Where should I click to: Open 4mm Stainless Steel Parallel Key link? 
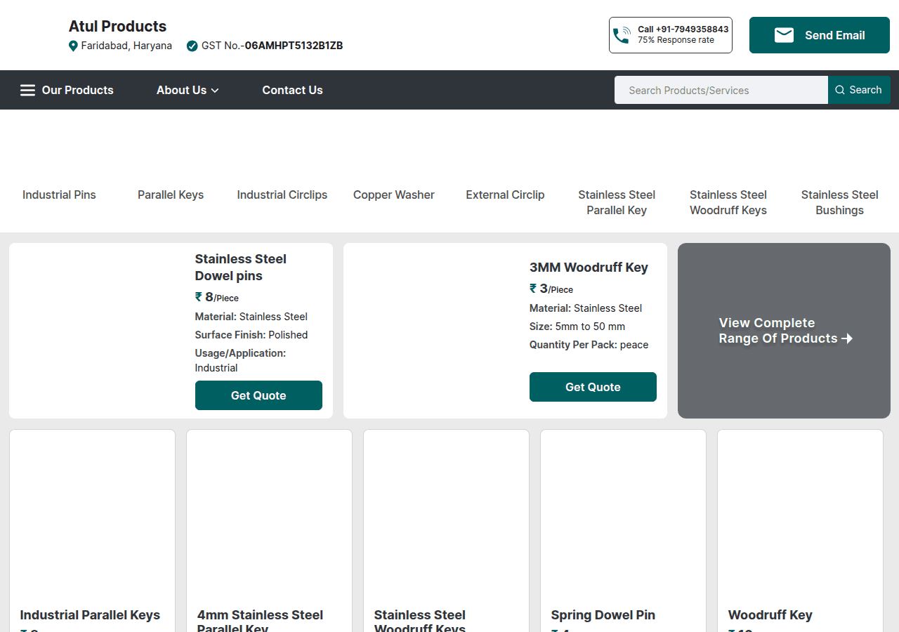pos(260,621)
